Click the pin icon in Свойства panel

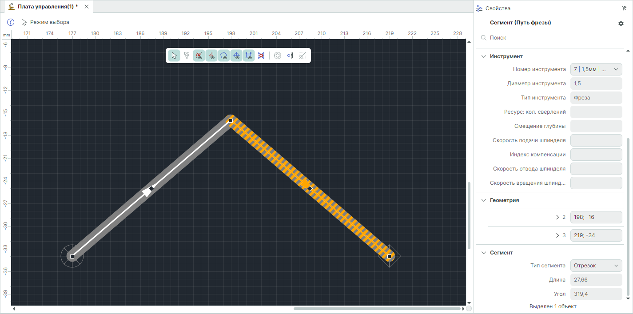point(624,8)
